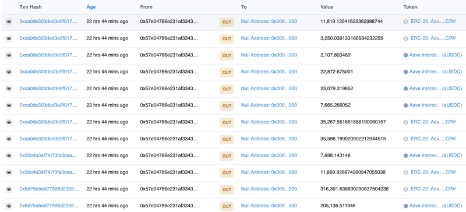Viewport: 466px width, 212px height.
Task: Click aUSDC token icon in 23,079.319852 row
Action: [x=405, y=89]
